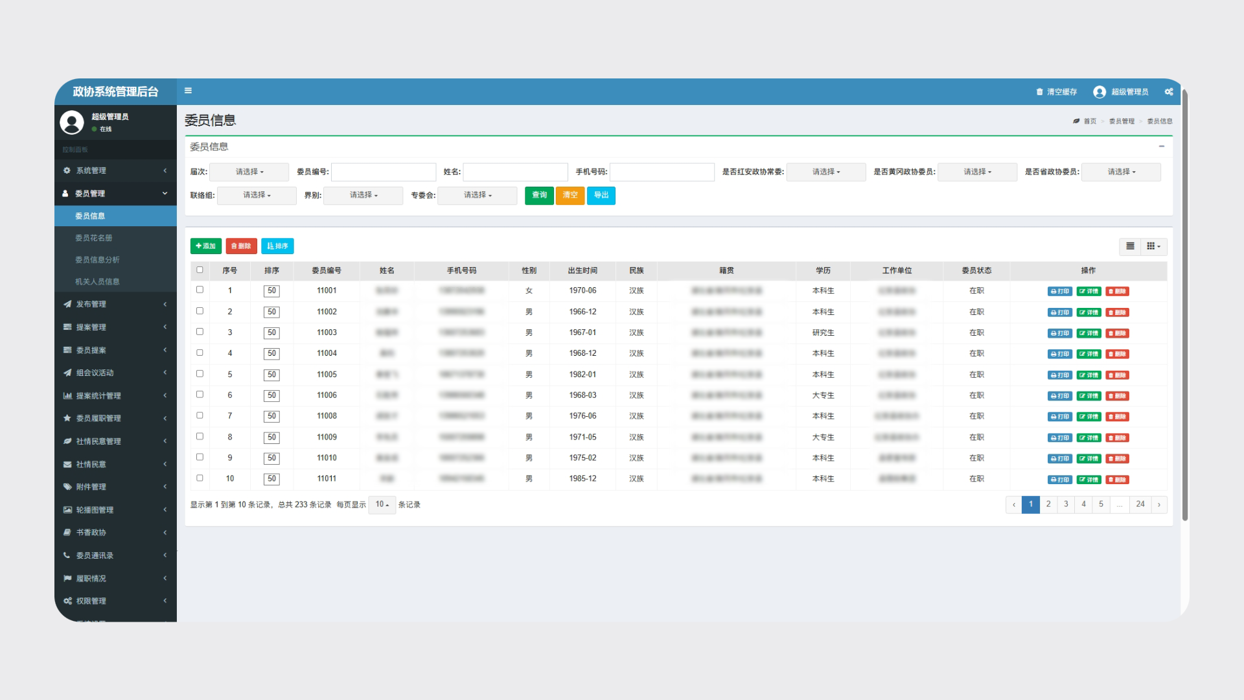Screen dimensions: 1244x700
Task: Click the 社情民意管理 leaf icon
Action: coord(67,441)
